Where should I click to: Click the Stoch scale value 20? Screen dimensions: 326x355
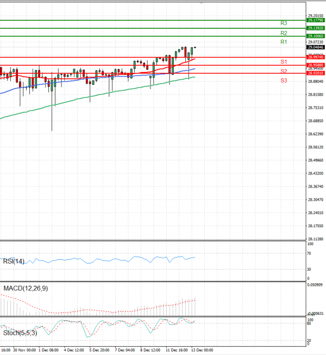309,340
